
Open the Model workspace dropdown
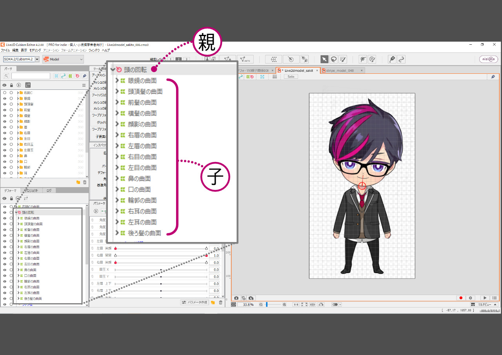(x=63, y=59)
